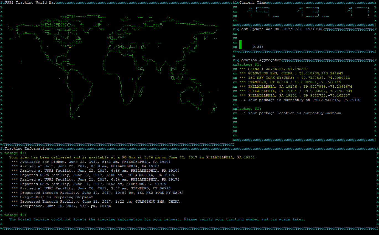Click the Tracking Information panel title
Image resolution: width=379 pixels, height=235 pixels.
coord(27,148)
